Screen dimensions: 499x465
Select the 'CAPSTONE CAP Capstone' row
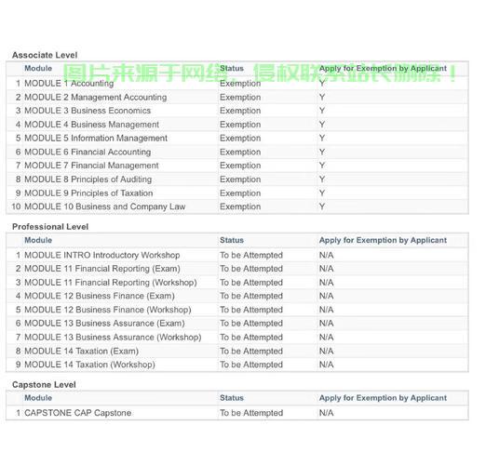tap(237, 413)
